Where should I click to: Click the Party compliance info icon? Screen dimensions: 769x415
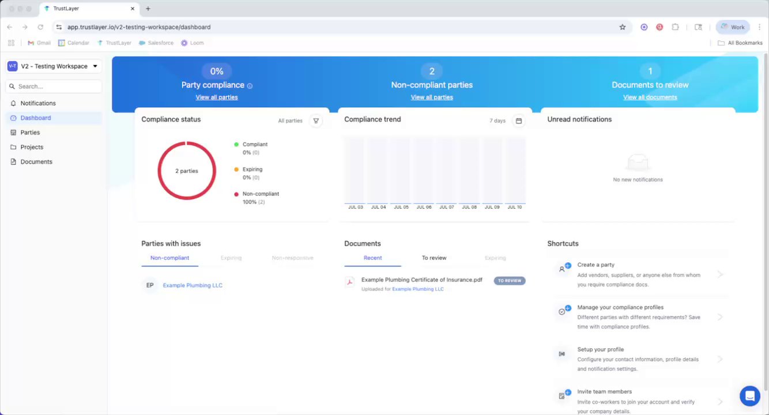pyautogui.click(x=250, y=86)
